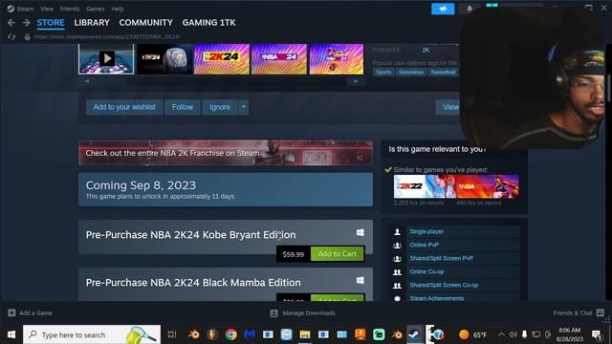Screen dimensions: 612x344
Task: Click Add a Game at bottom left
Action: point(30,312)
